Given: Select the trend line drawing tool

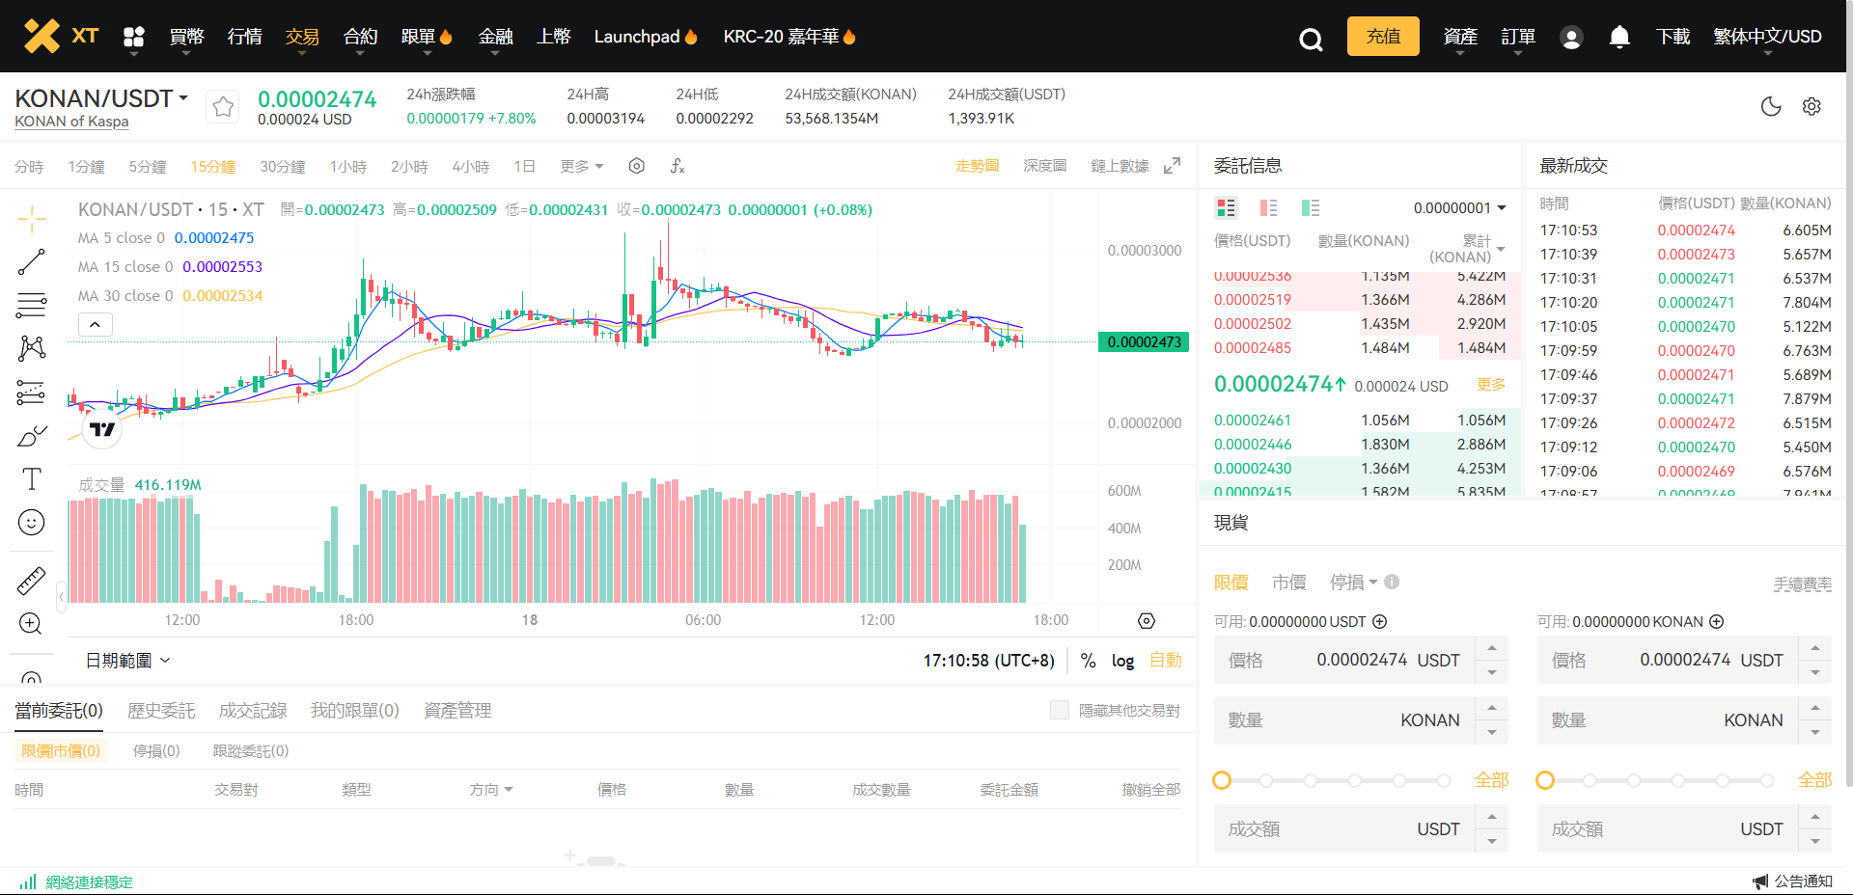Looking at the screenshot, I should pos(32,262).
